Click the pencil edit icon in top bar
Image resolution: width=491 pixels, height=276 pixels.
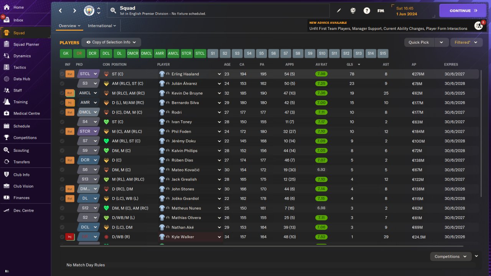(339, 11)
